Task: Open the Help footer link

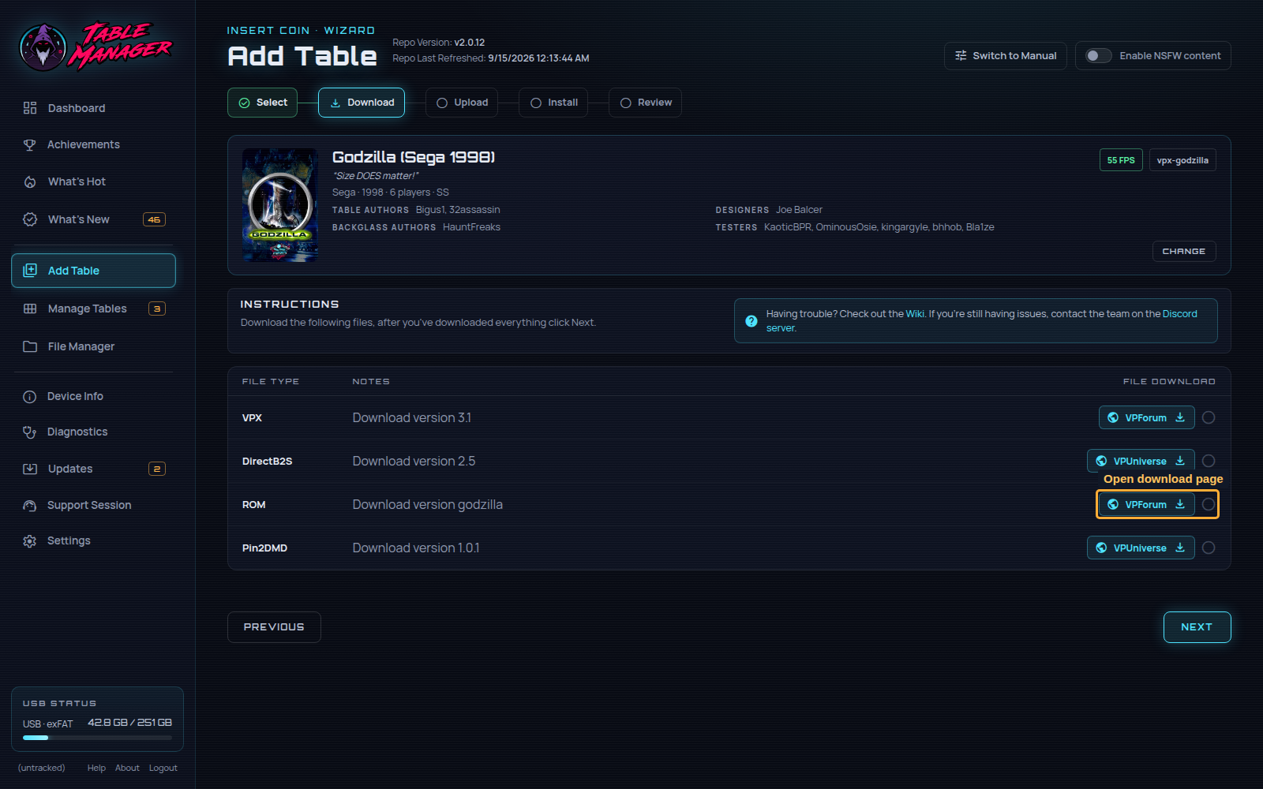Action: tap(96, 768)
